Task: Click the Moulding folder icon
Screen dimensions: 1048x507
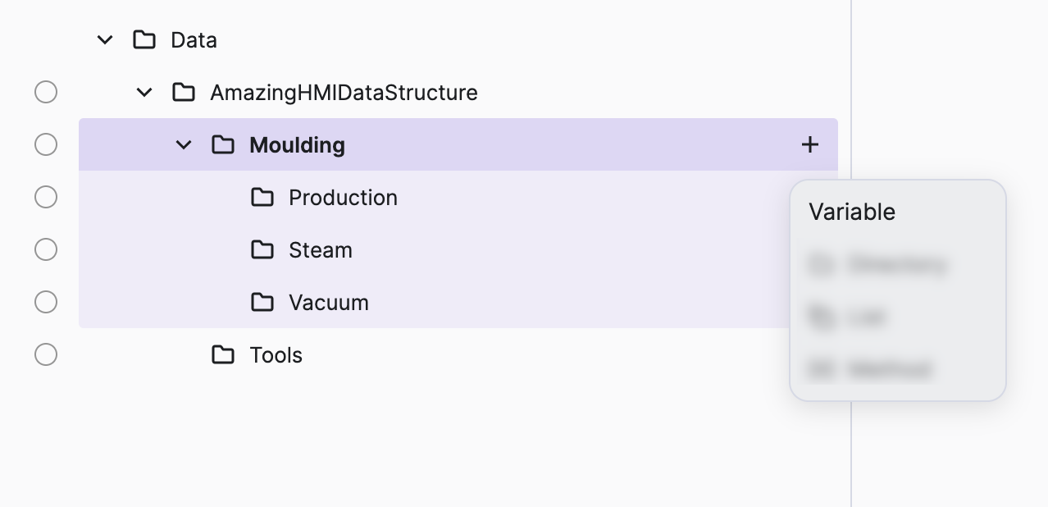Action: [223, 145]
